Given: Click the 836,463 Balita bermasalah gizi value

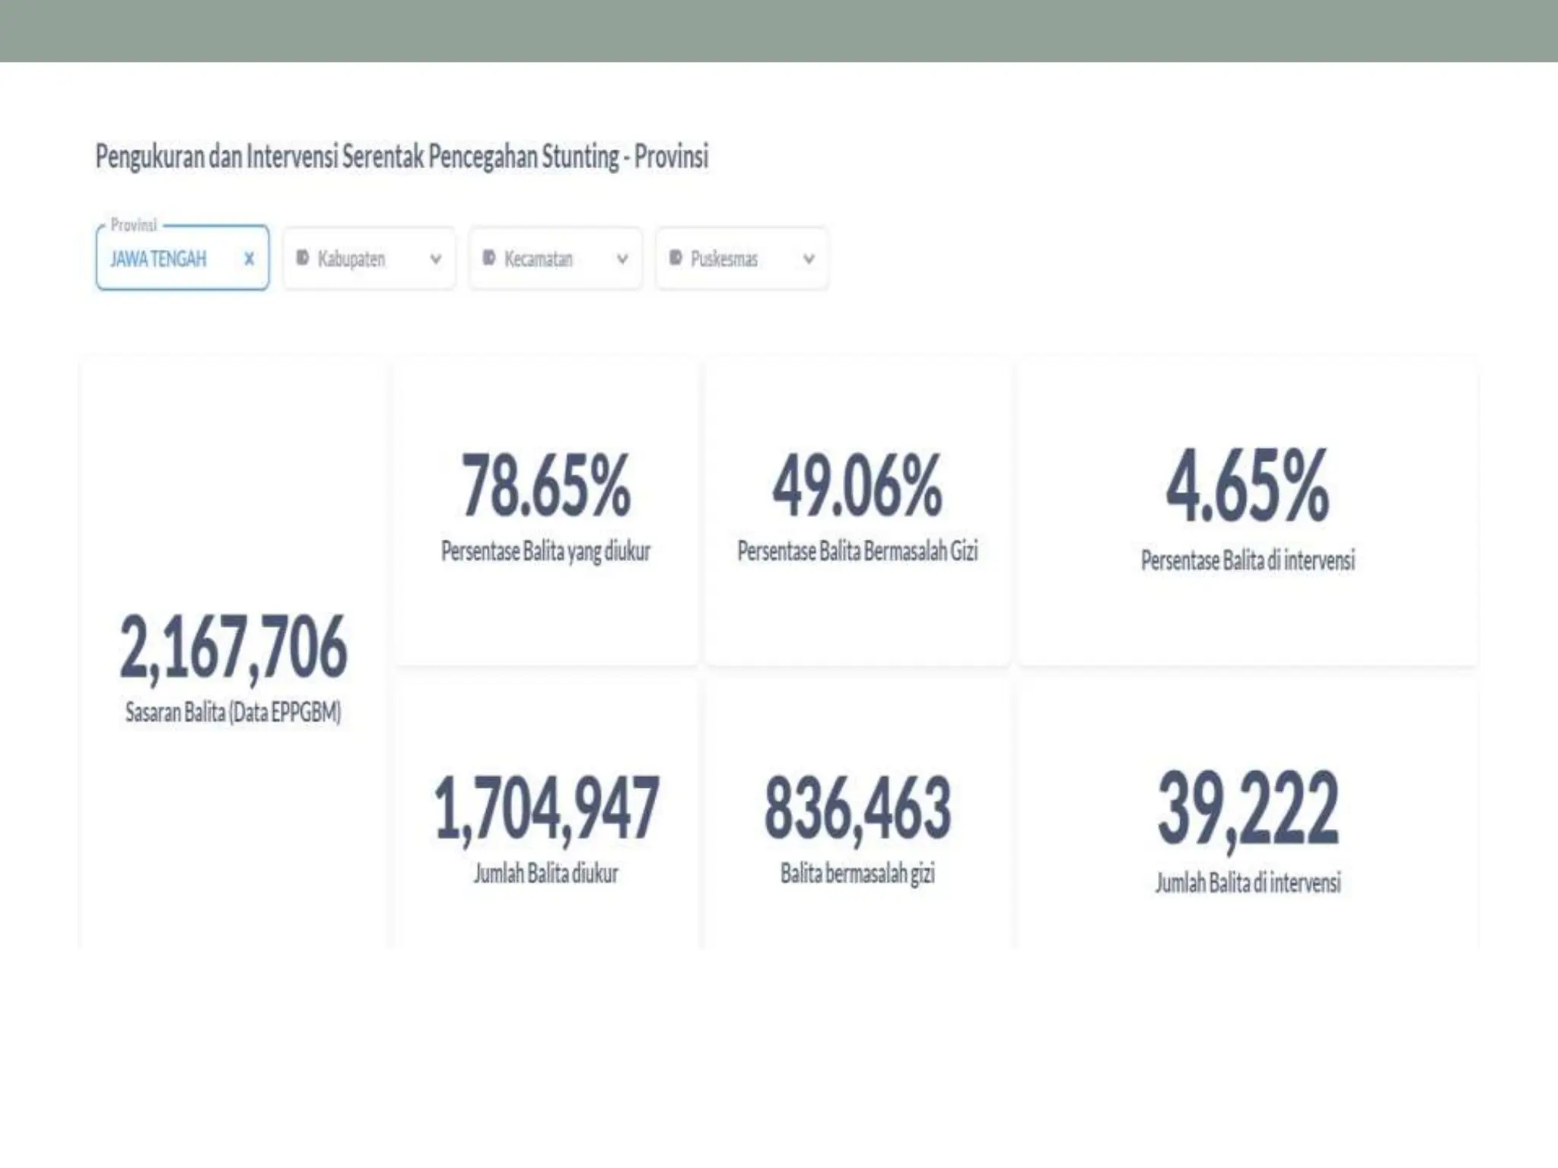Looking at the screenshot, I should point(857,808).
